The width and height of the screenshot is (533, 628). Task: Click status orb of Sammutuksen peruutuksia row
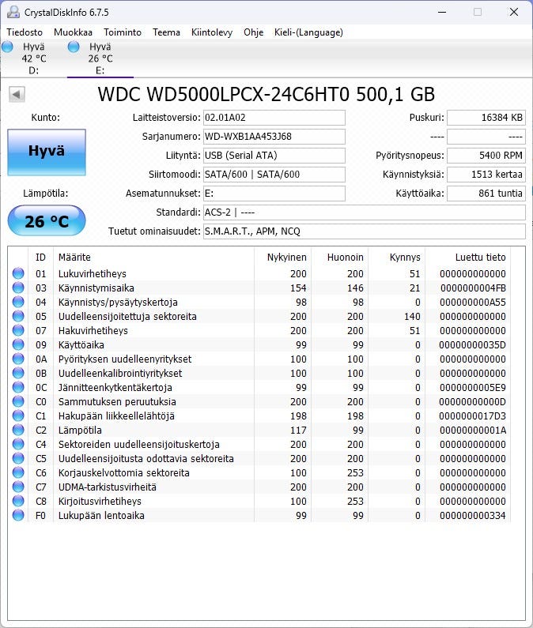point(18,401)
